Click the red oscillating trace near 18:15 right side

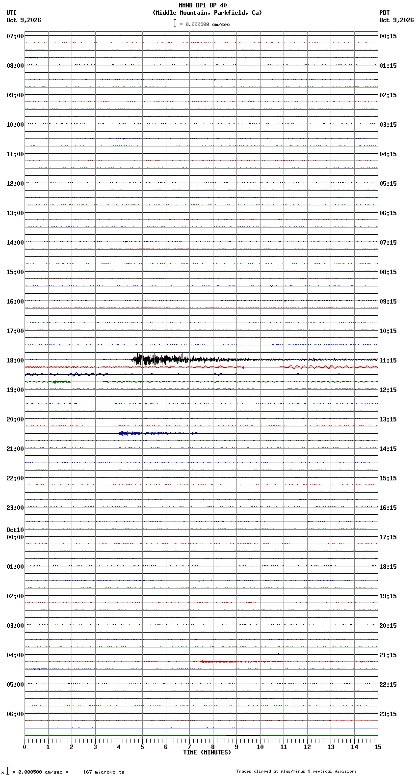pos(329,367)
